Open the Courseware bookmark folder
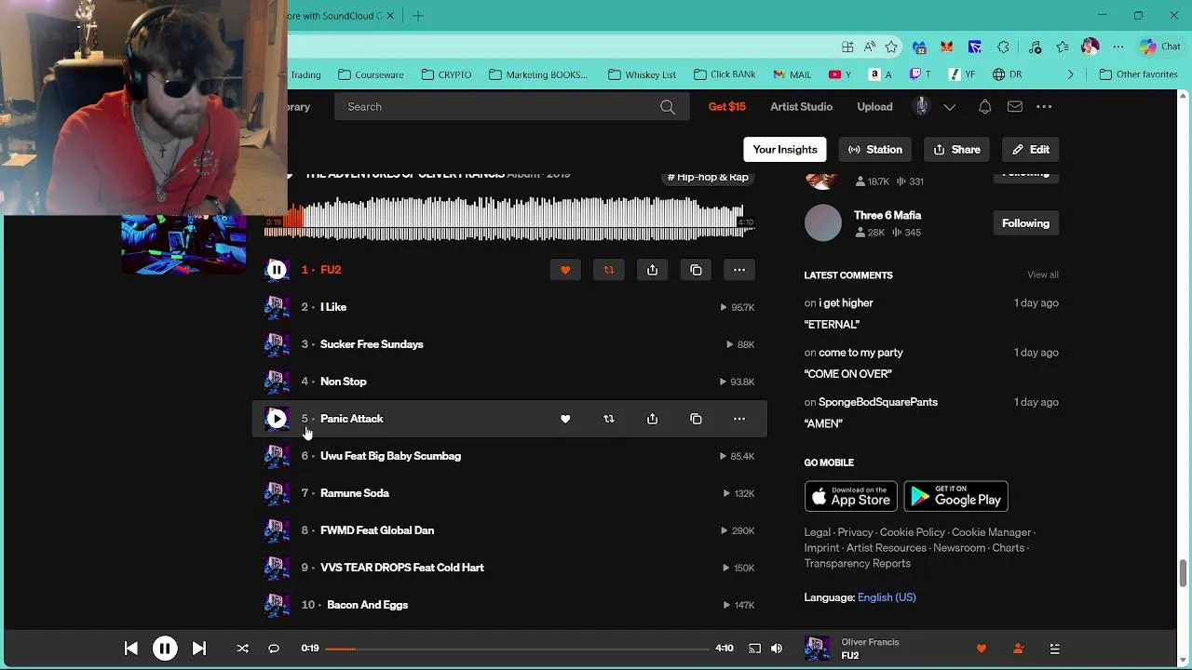 pos(371,74)
